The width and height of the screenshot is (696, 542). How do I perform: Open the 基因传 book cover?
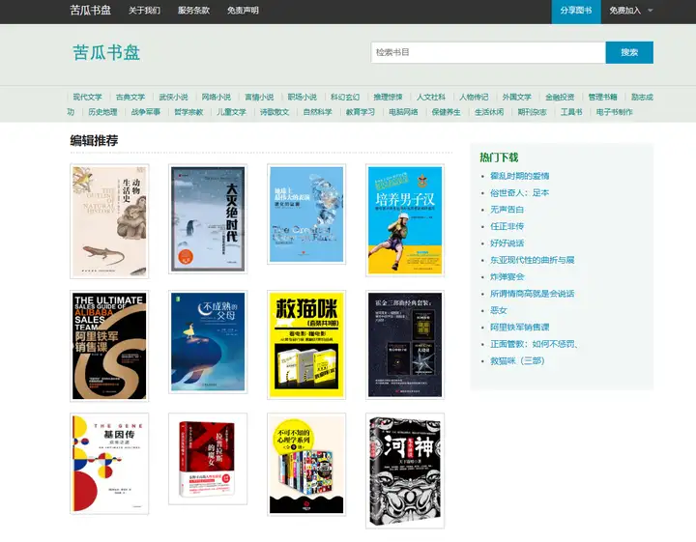(109, 464)
